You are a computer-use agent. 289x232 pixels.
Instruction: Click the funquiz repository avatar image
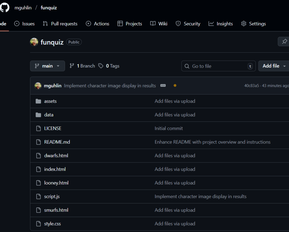click(34, 42)
